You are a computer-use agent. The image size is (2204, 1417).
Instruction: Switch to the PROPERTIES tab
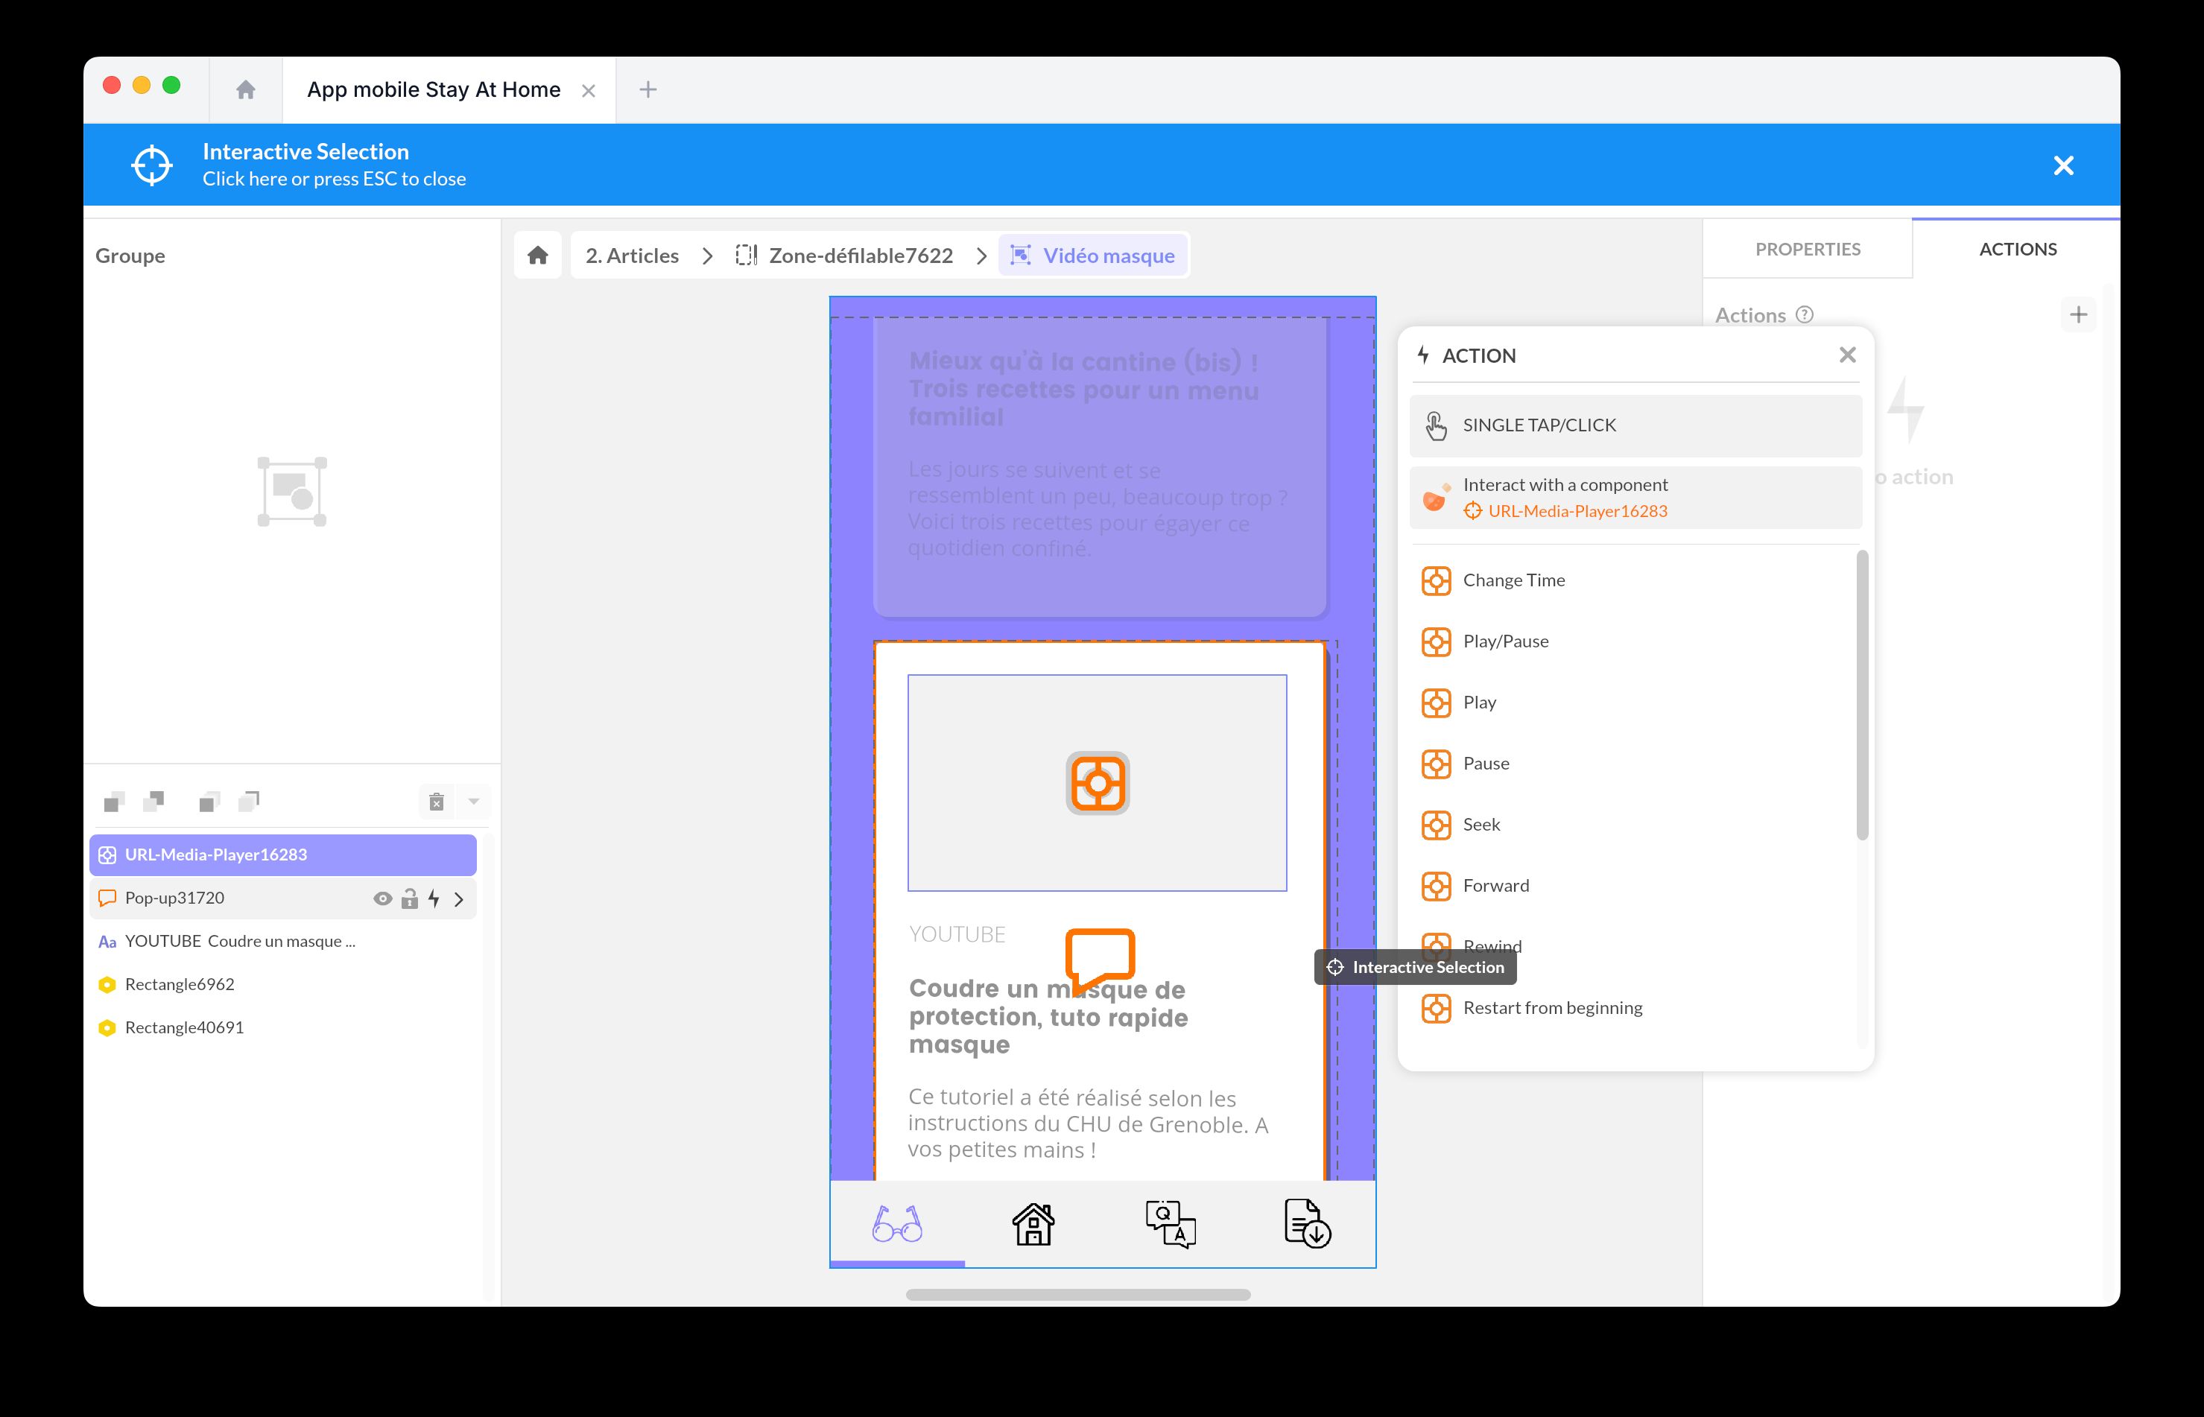[x=1806, y=248]
